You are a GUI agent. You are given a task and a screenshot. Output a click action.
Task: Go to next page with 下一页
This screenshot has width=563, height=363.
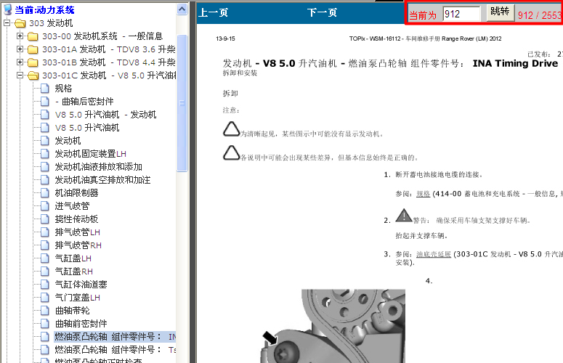322,13
